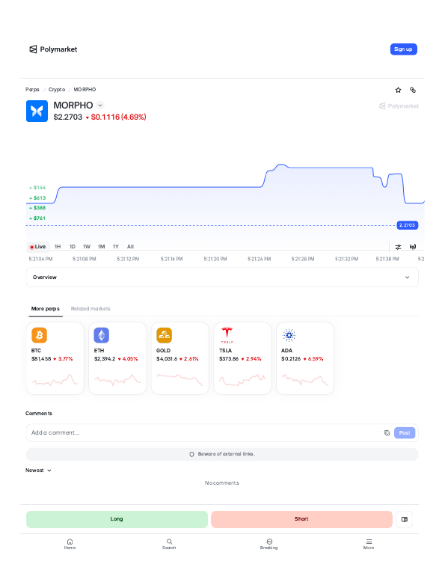
Task: Click the Post comment button
Action: 405,432
